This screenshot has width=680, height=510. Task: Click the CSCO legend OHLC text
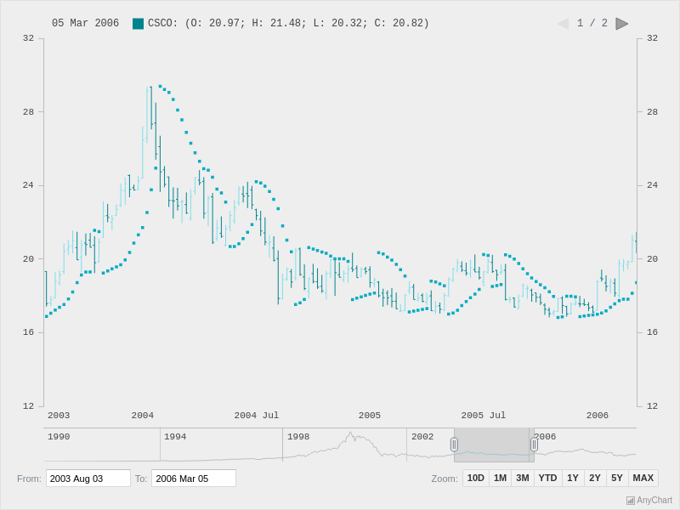point(288,24)
